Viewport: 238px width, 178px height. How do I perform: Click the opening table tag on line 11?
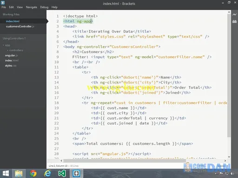80,67
